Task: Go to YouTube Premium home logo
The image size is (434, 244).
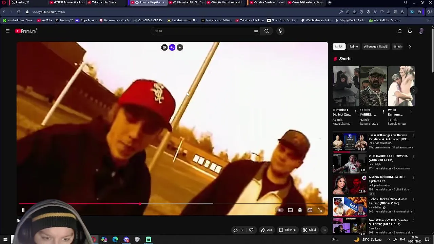Action: pyautogui.click(x=26, y=31)
